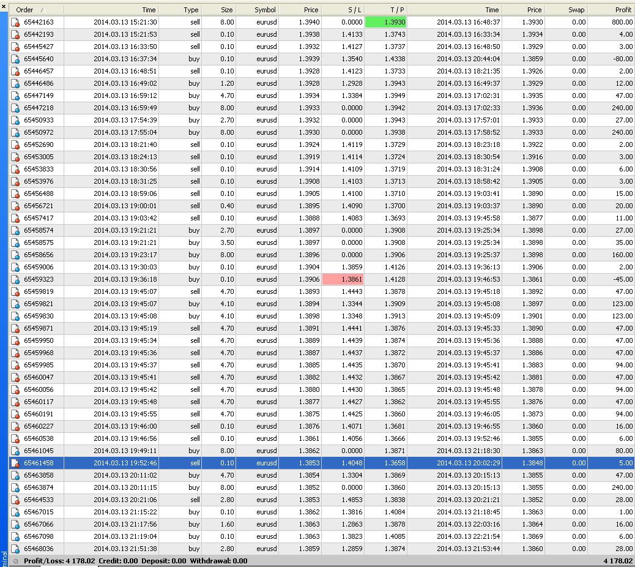
Task: Sort by the Symbol column header
Action: pyautogui.click(x=257, y=10)
